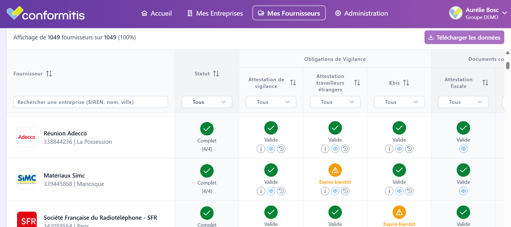The image size is (511, 227).
Task: View Matériaux Simc Kbis document eye icon
Action: point(399,191)
